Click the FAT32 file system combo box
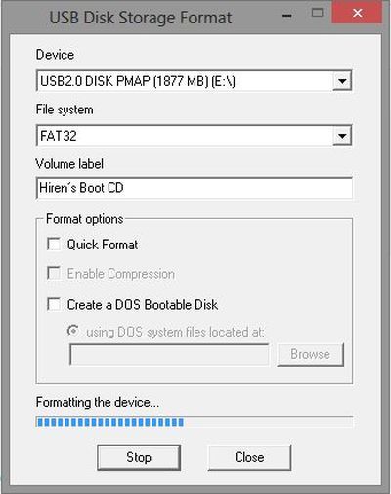Image resolution: width=391 pixels, height=494 pixels. (x=195, y=136)
